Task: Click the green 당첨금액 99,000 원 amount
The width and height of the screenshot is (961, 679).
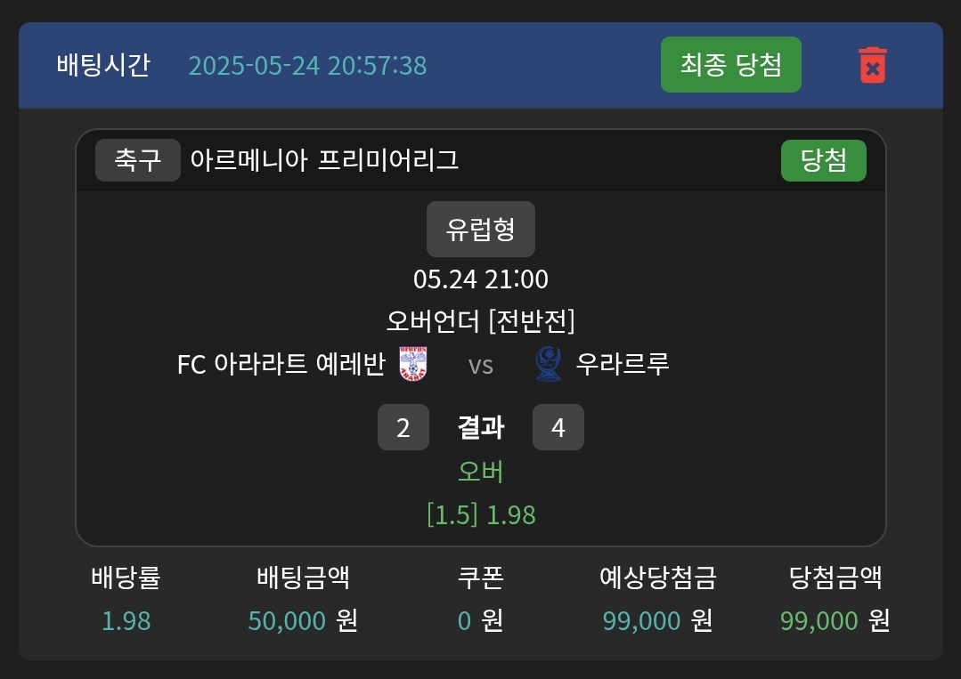Action: [835, 620]
